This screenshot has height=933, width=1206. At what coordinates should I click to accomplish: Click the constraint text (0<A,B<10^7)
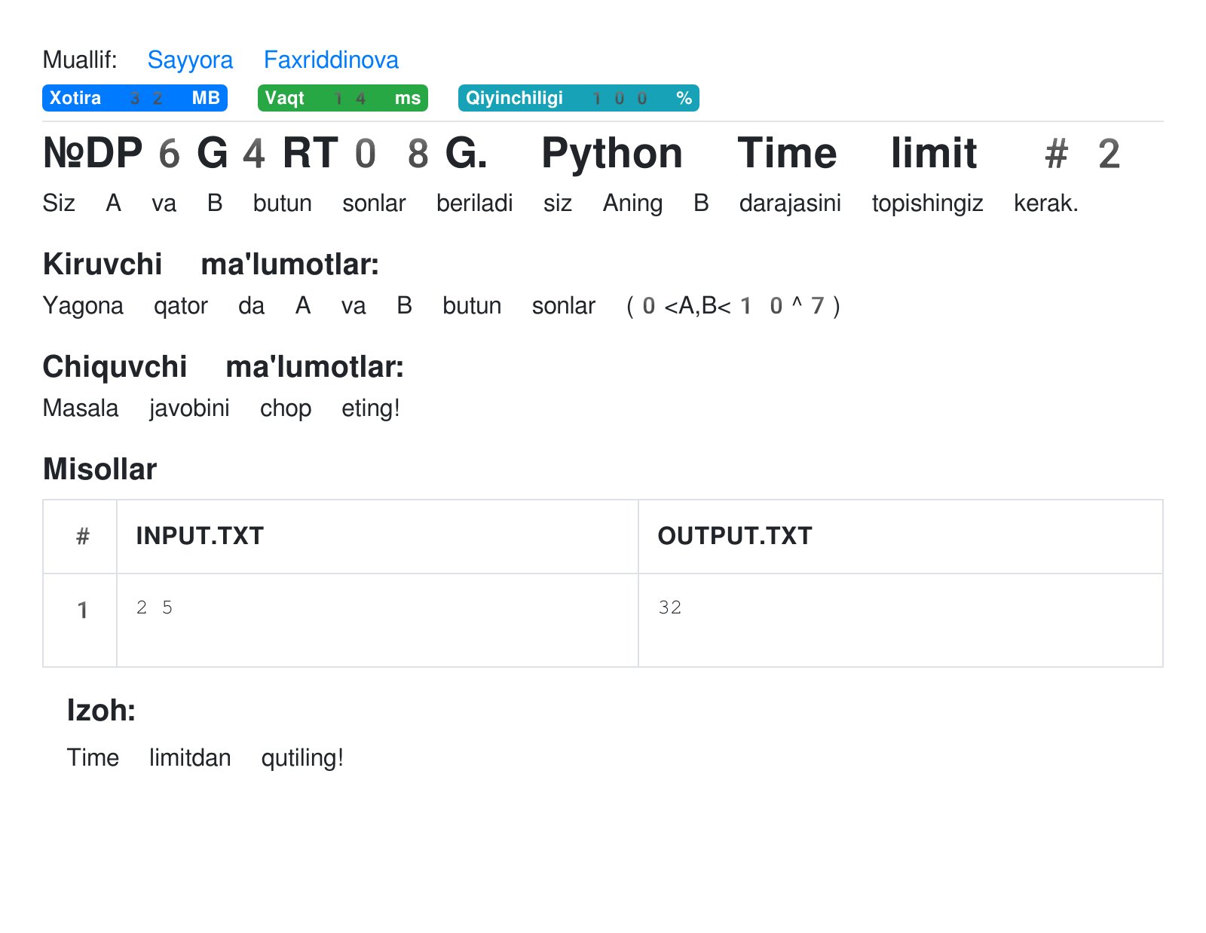pos(733,305)
